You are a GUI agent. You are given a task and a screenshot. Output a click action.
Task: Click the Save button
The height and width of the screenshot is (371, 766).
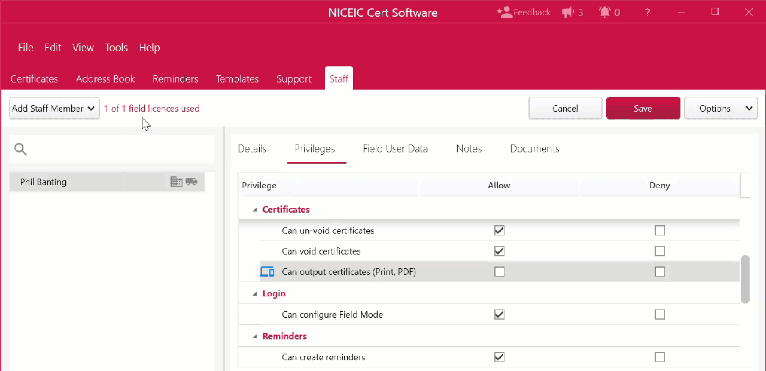[643, 108]
